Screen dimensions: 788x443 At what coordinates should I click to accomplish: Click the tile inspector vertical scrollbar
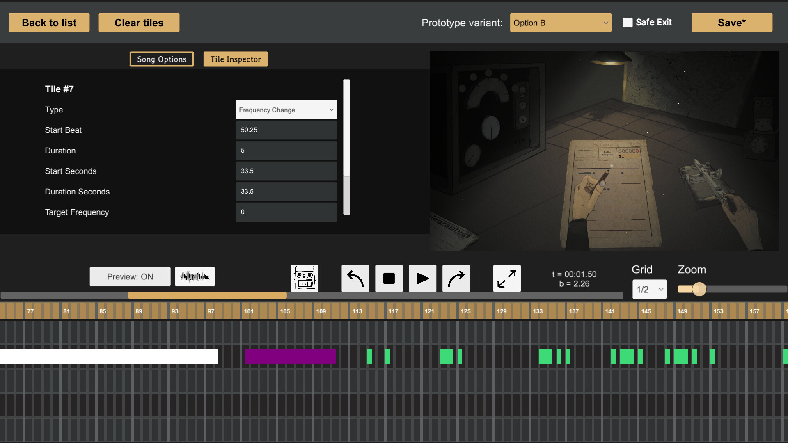pyautogui.click(x=347, y=147)
